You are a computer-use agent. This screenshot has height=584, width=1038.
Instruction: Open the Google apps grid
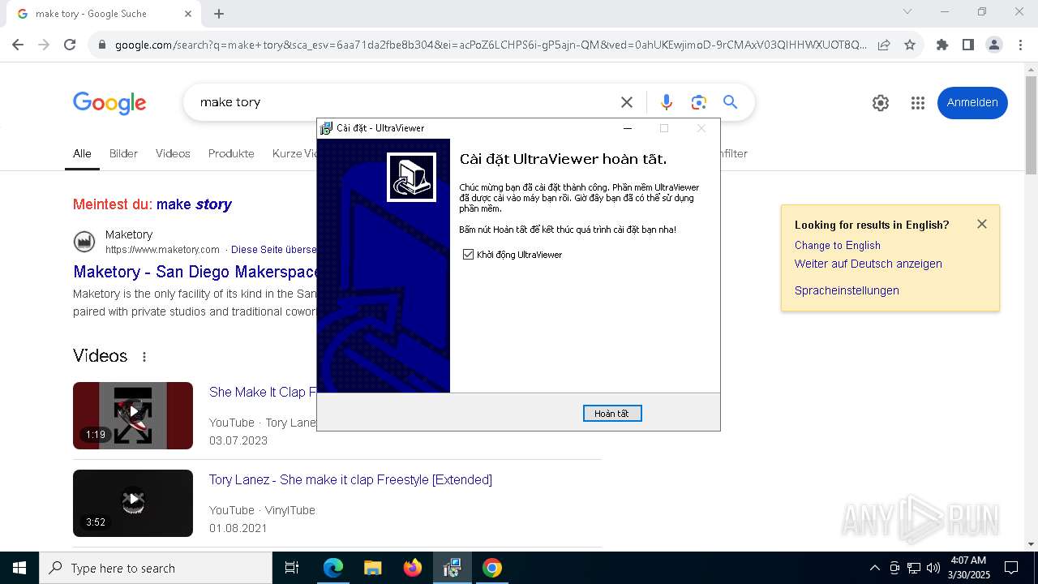[918, 103]
